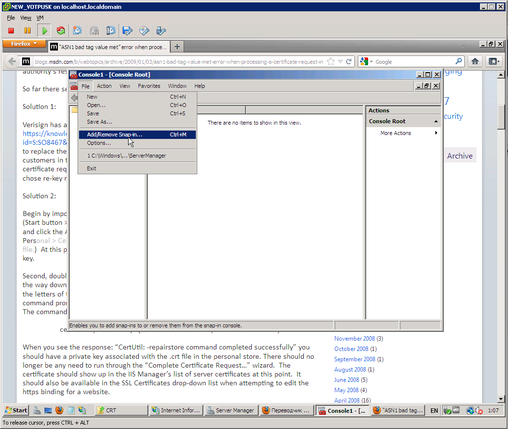
Task: Open the September 2008 archive link
Action: point(355,359)
